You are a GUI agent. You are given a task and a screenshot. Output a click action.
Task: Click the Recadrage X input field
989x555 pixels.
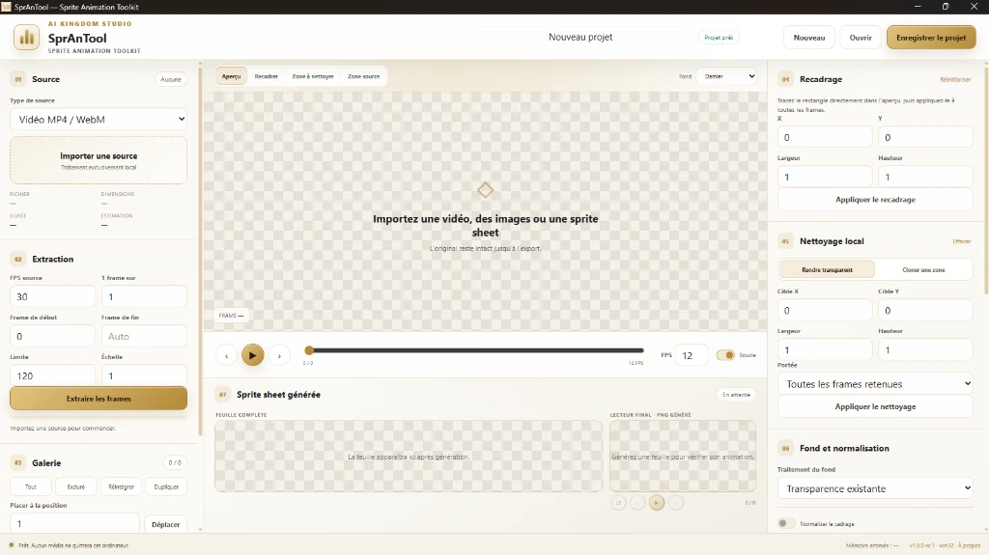coord(825,137)
